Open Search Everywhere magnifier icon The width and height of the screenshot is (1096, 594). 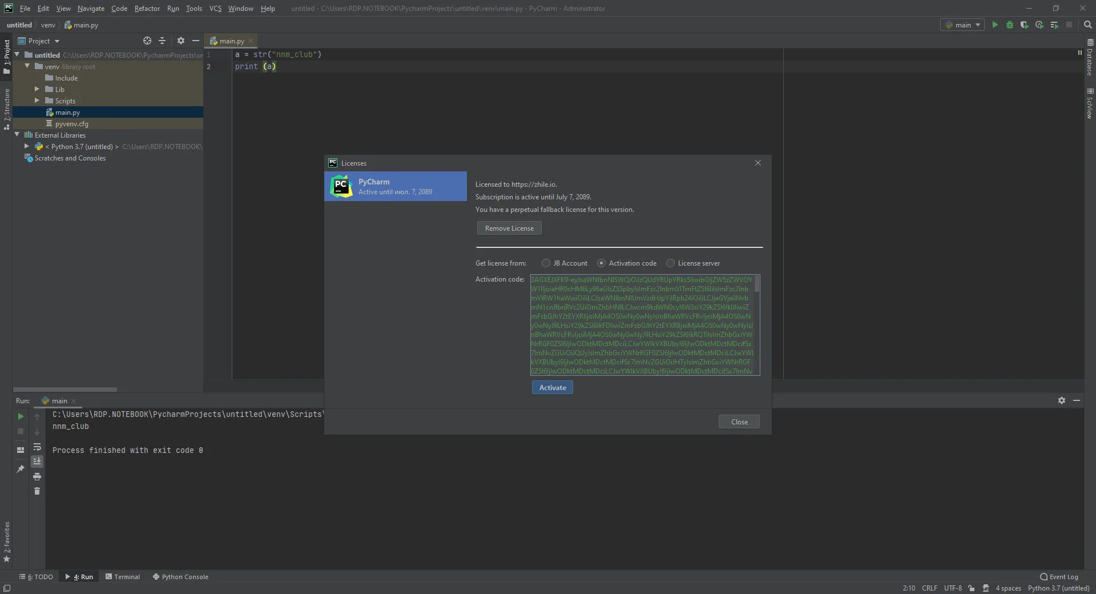[1087, 25]
